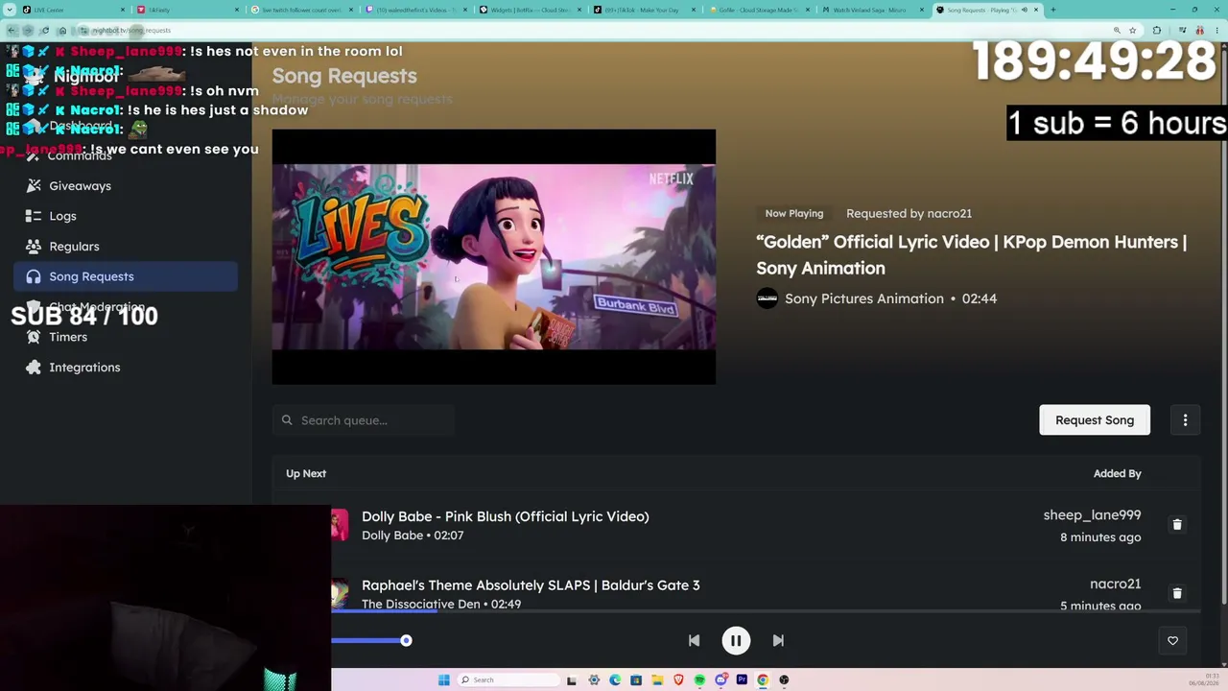Image resolution: width=1228 pixels, height=691 pixels.
Task: Skip to the next song
Action: pyautogui.click(x=778, y=640)
